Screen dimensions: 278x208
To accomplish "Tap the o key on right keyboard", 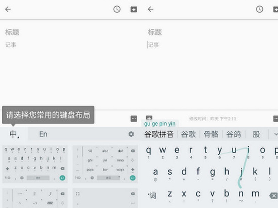I will tap(263, 152).
